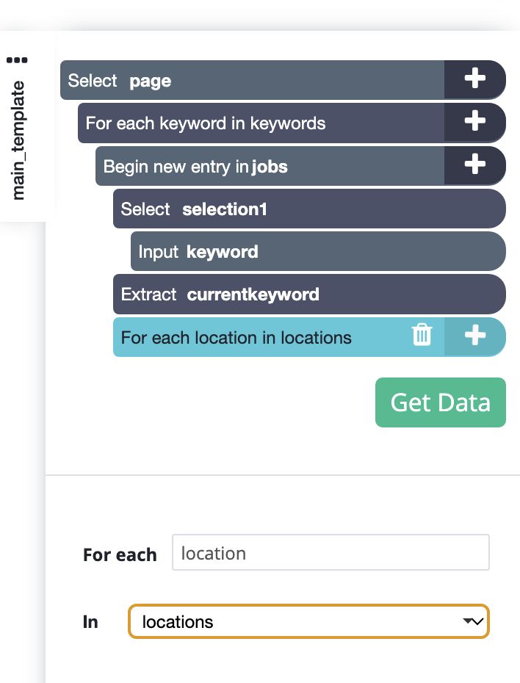Click the plus icon on Select page
This screenshot has height=683, width=520.
click(x=474, y=79)
